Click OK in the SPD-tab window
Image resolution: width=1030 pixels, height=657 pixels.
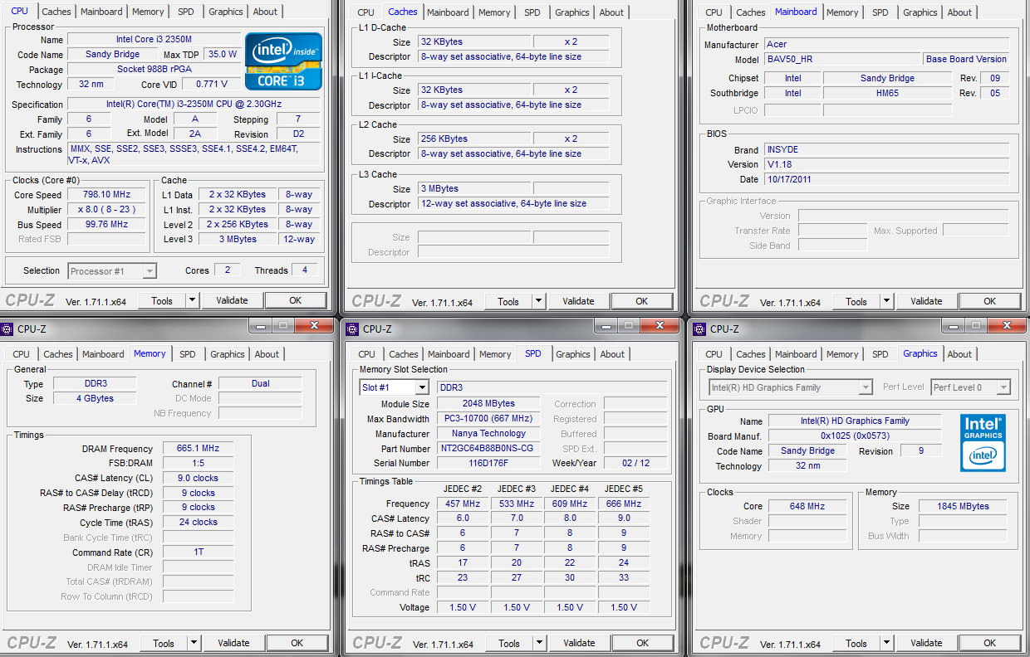(642, 643)
